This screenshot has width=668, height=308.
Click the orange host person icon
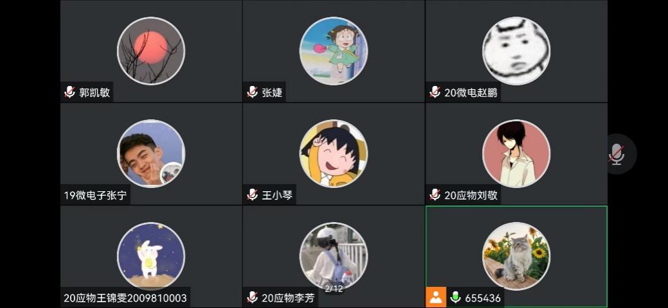(x=436, y=297)
